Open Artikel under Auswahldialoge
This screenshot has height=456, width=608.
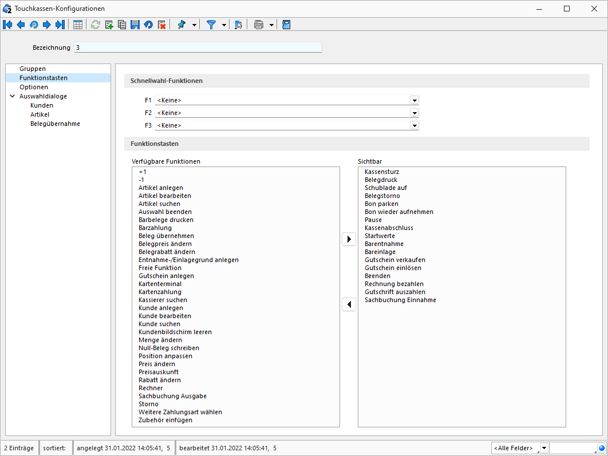click(x=40, y=114)
